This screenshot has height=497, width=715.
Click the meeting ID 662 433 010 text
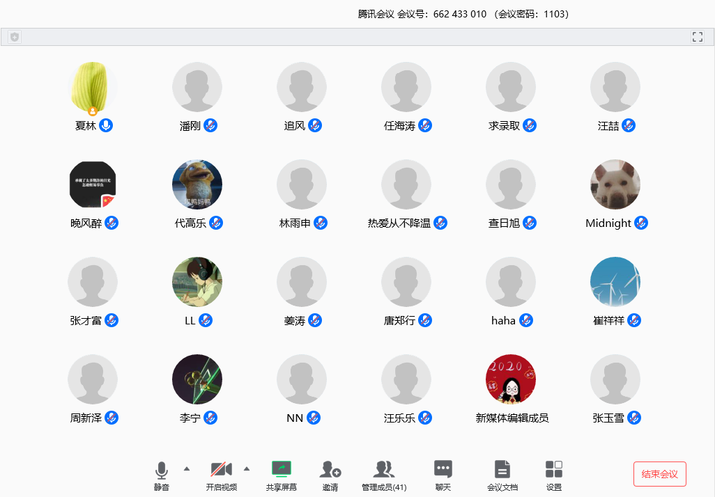tap(458, 13)
